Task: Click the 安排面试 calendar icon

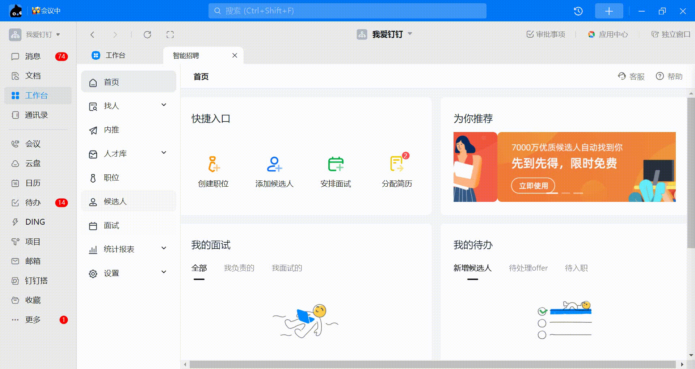Action: (x=336, y=164)
